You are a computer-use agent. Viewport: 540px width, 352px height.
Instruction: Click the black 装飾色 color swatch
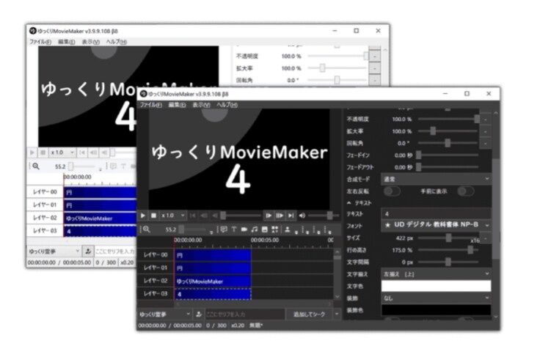[x=436, y=310]
